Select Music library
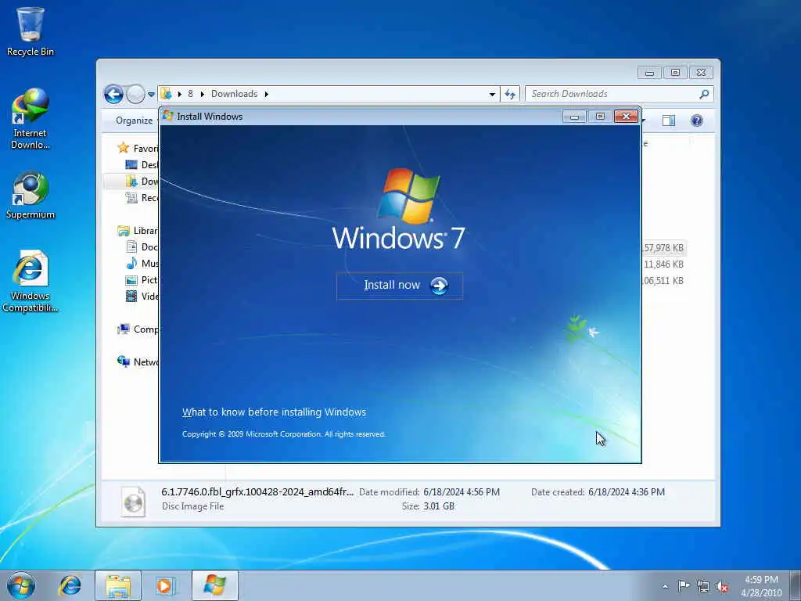Screen dimensions: 801x601 coord(142,263)
